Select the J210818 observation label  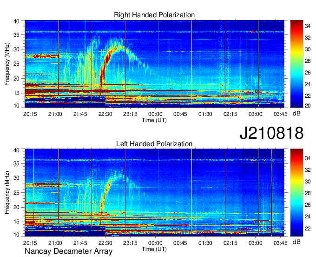(x=271, y=133)
